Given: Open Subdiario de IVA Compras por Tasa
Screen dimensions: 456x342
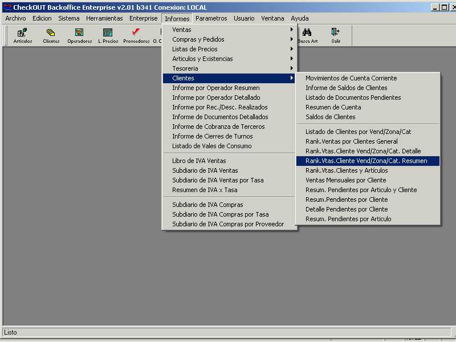Looking at the screenshot, I should tap(229, 214).
